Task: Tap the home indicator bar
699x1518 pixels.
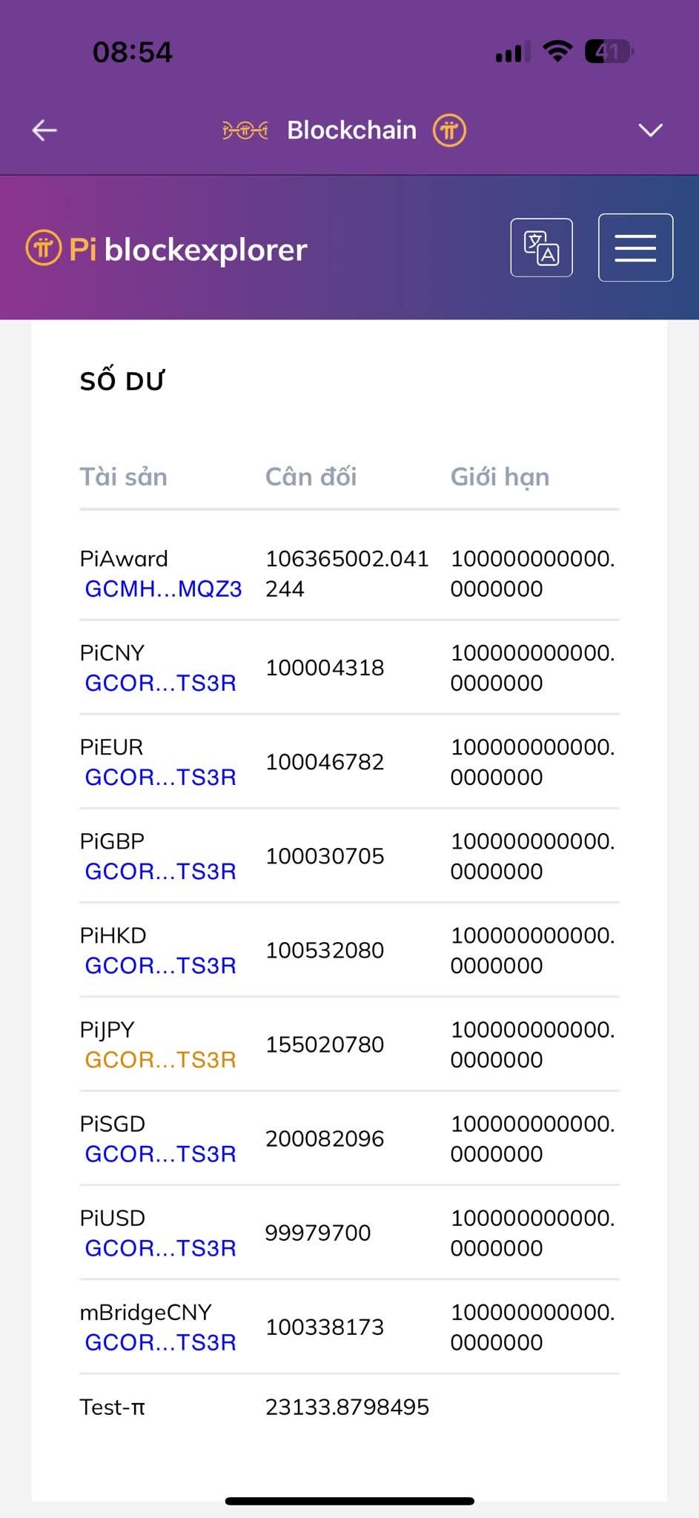Action: point(349,1501)
